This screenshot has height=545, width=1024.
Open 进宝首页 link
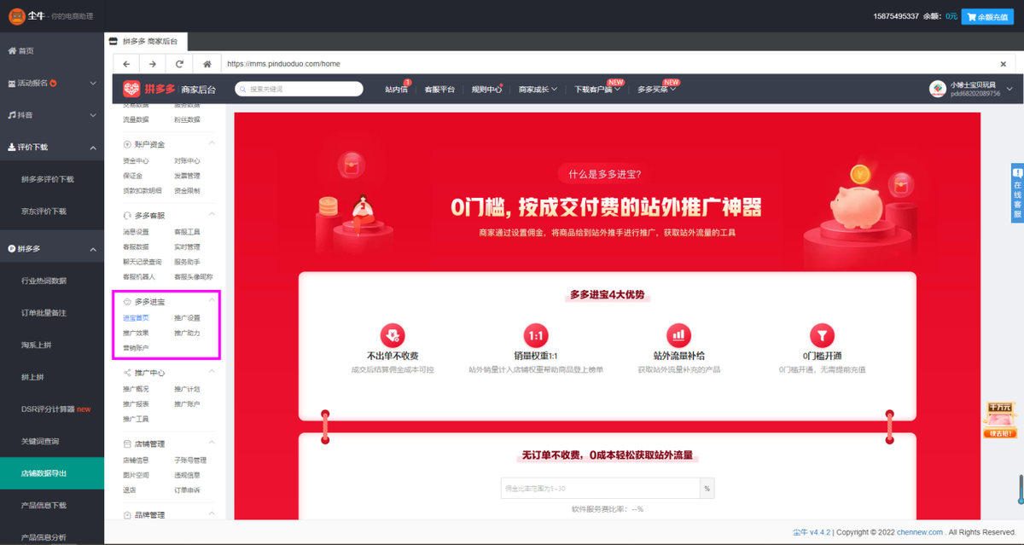point(136,317)
